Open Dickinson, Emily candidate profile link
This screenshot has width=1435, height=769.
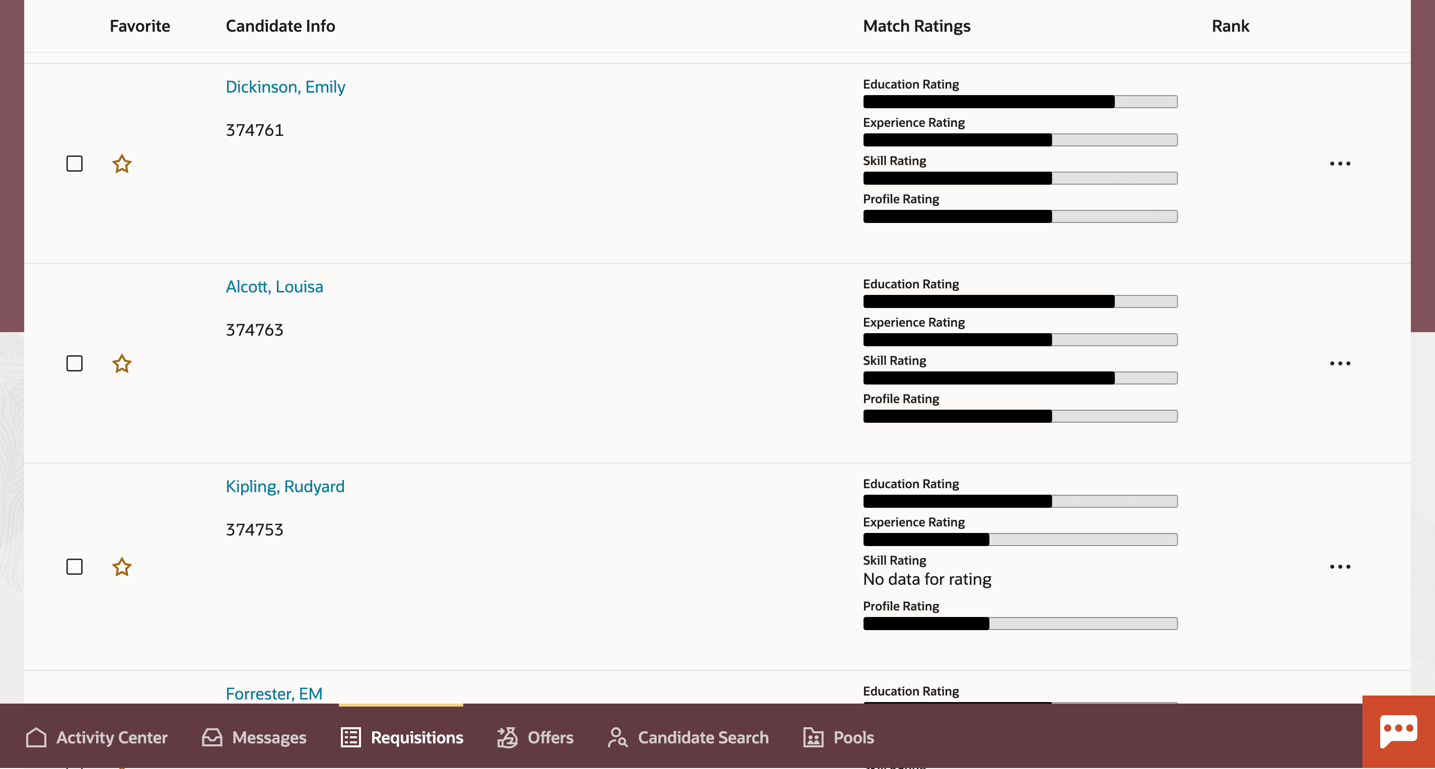[x=285, y=87]
